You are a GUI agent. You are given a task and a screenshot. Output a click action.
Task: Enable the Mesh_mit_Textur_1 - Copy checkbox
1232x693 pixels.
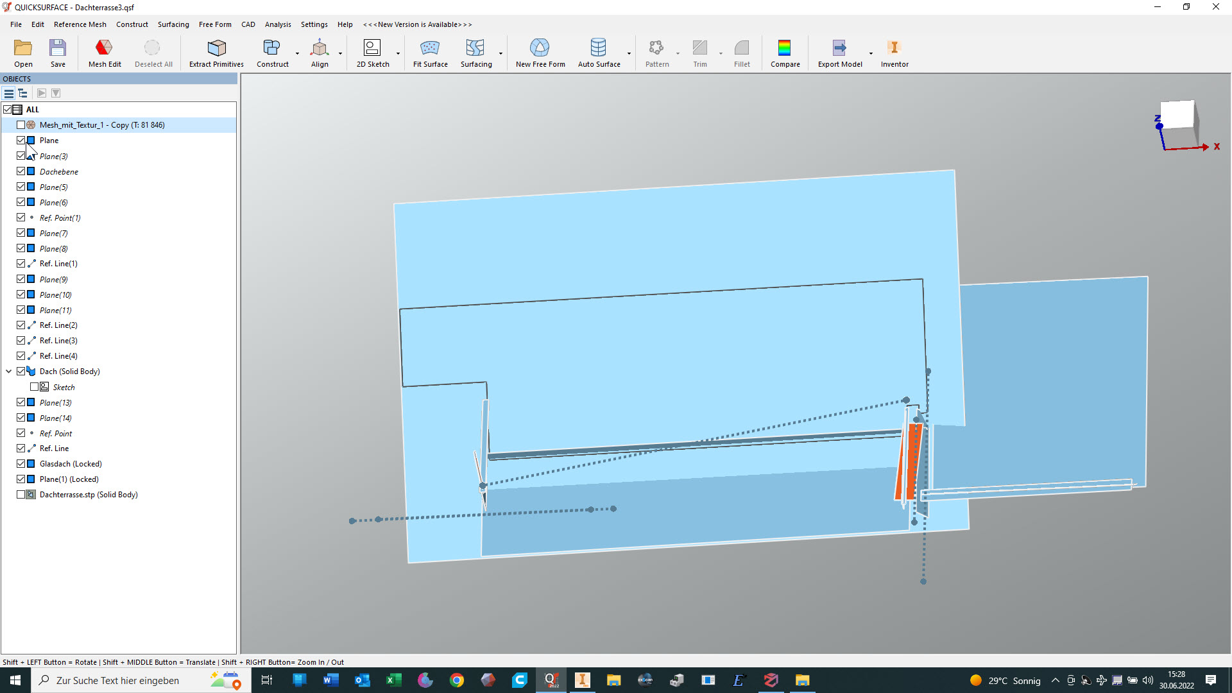pyautogui.click(x=21, y=125)
